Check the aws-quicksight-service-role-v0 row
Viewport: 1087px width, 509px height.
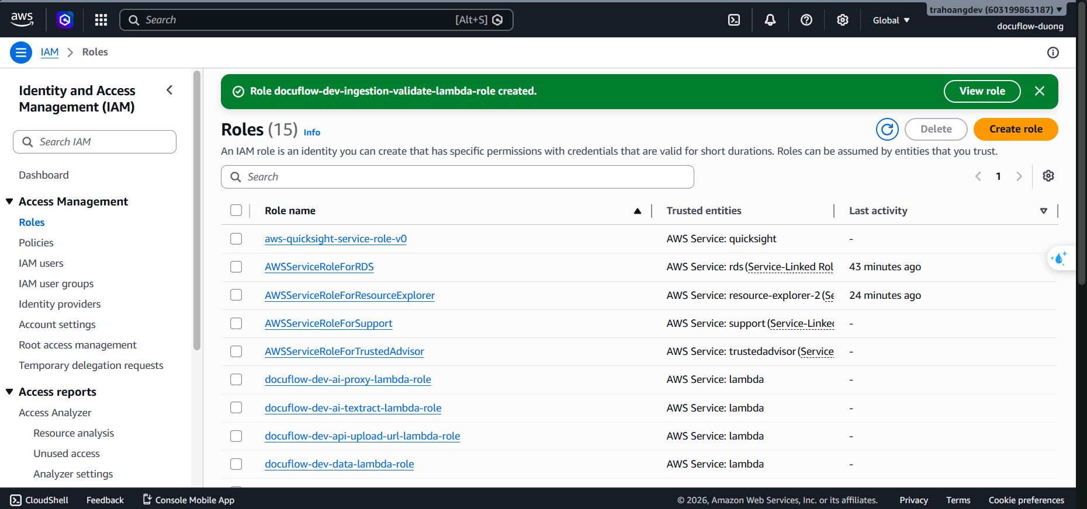coord(236,239)
